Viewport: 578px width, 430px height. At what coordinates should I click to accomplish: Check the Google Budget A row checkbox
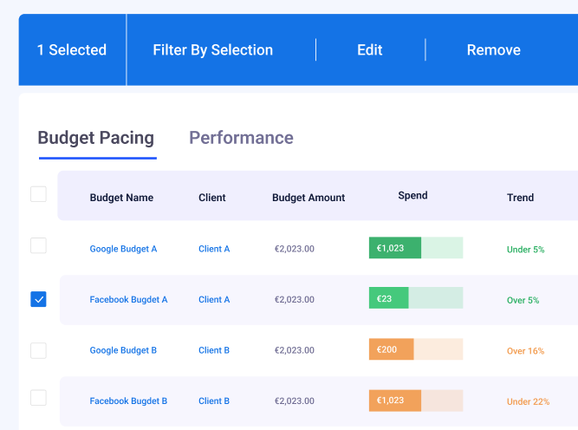pos(38,245)
